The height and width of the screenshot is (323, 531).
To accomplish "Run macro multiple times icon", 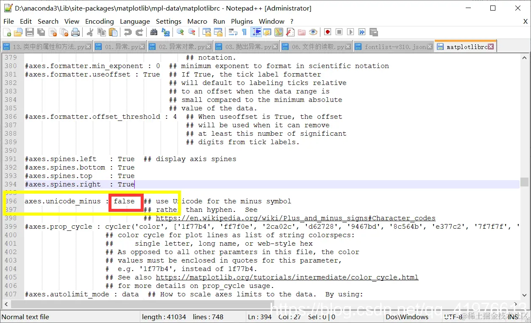I will [x=362, y=32].
